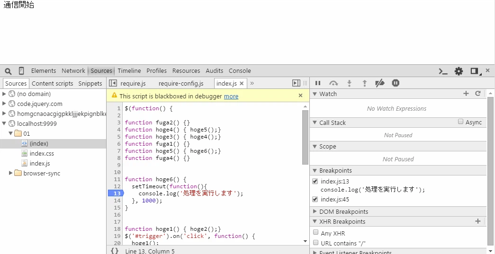Show console drawer icon
The width and height of the screenshot is (495, 254).
[x=443, y=71]
